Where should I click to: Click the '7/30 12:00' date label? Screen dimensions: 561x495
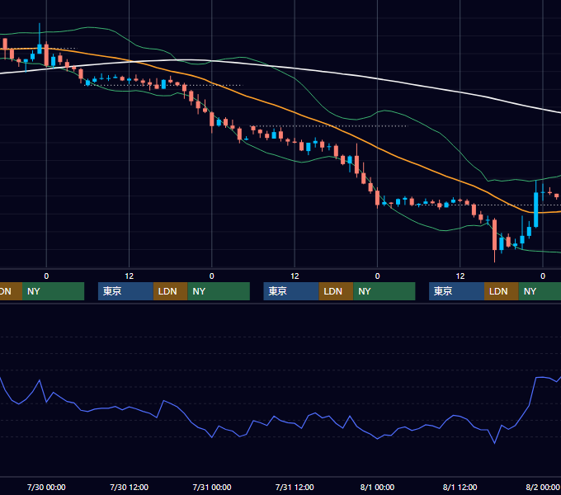click(x=130, y=487)
